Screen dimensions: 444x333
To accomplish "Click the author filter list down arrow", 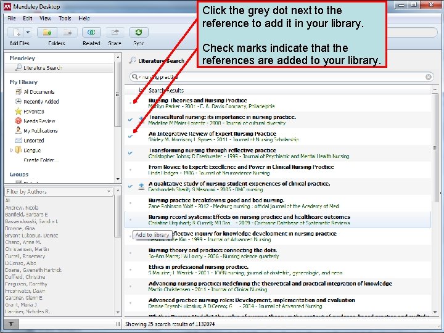I will [x=118, y=313].
